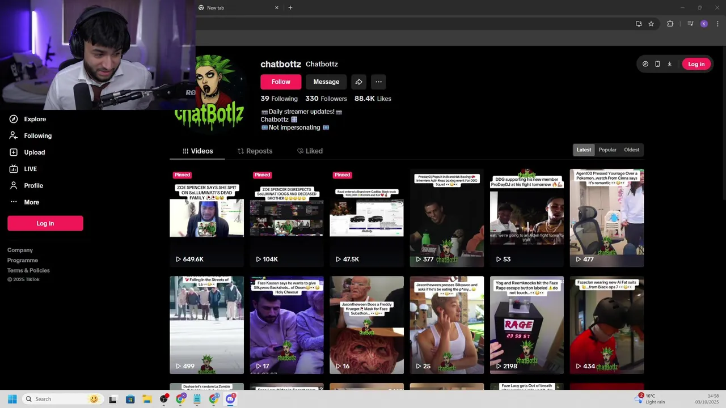
Task: Click the share arrow icon on profile
Action: (x=358, y=82)
